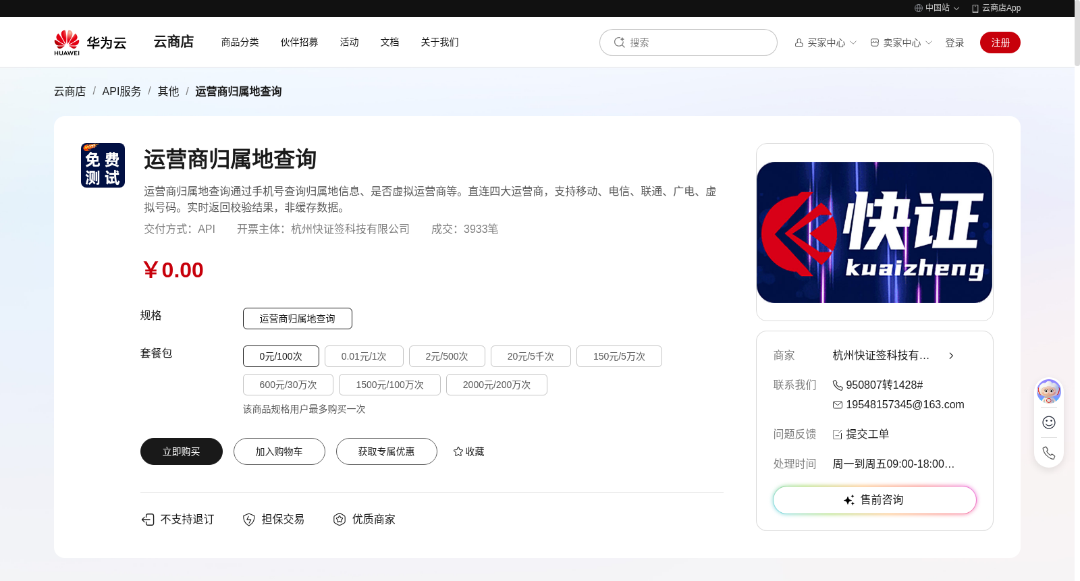Click the 获取专属优惠 button
This screenshot has height=581, width=1080.
point(387,451)
